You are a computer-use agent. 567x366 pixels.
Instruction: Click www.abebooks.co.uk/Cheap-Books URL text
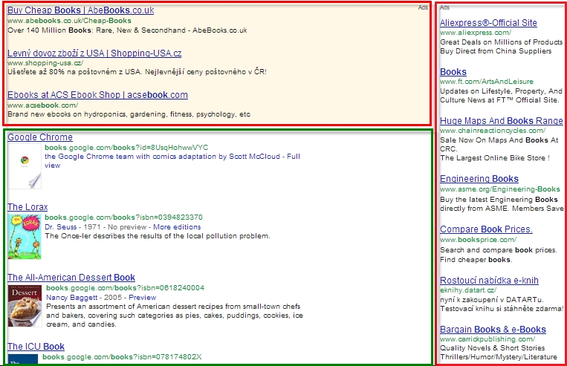click(69, 21)
